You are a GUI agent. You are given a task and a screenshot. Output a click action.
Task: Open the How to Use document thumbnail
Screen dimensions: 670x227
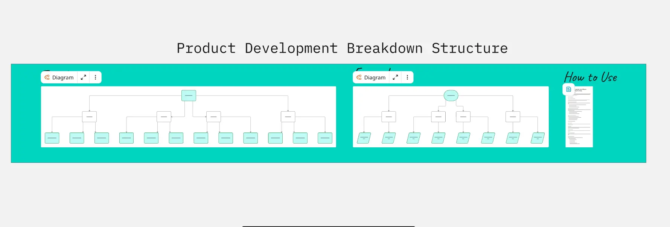[x=580, y=120]
